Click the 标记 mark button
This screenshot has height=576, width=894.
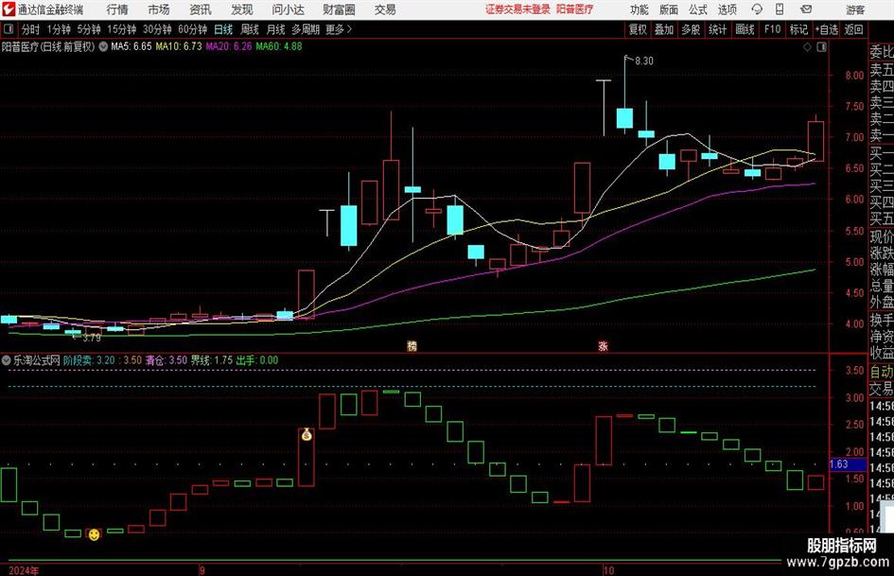(x=798, y=29)
